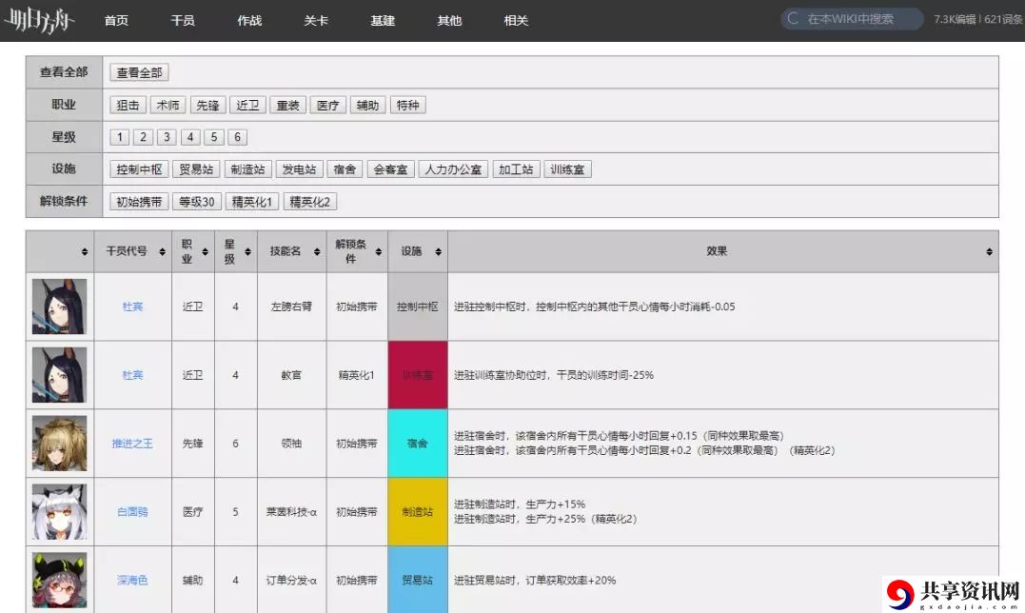Click the cyan 宿舍 facility cell

(x=418, y=444)
